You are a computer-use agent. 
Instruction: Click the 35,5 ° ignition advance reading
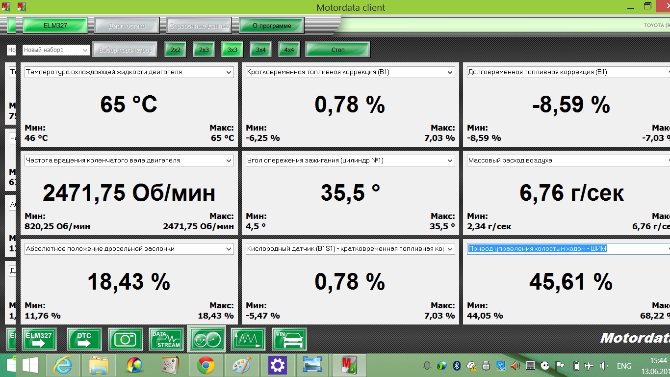[x=350, y=193]
